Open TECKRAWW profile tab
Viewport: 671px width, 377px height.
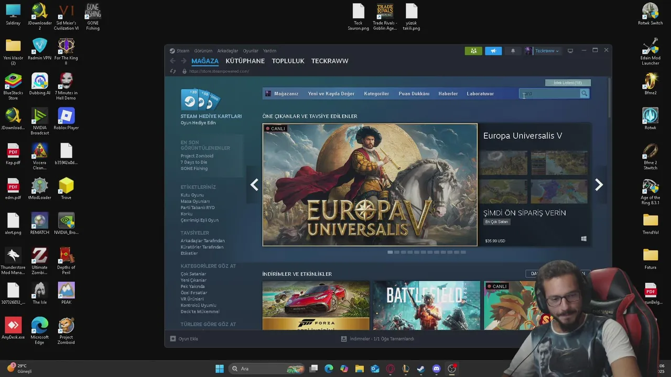(x=330, y=61)
